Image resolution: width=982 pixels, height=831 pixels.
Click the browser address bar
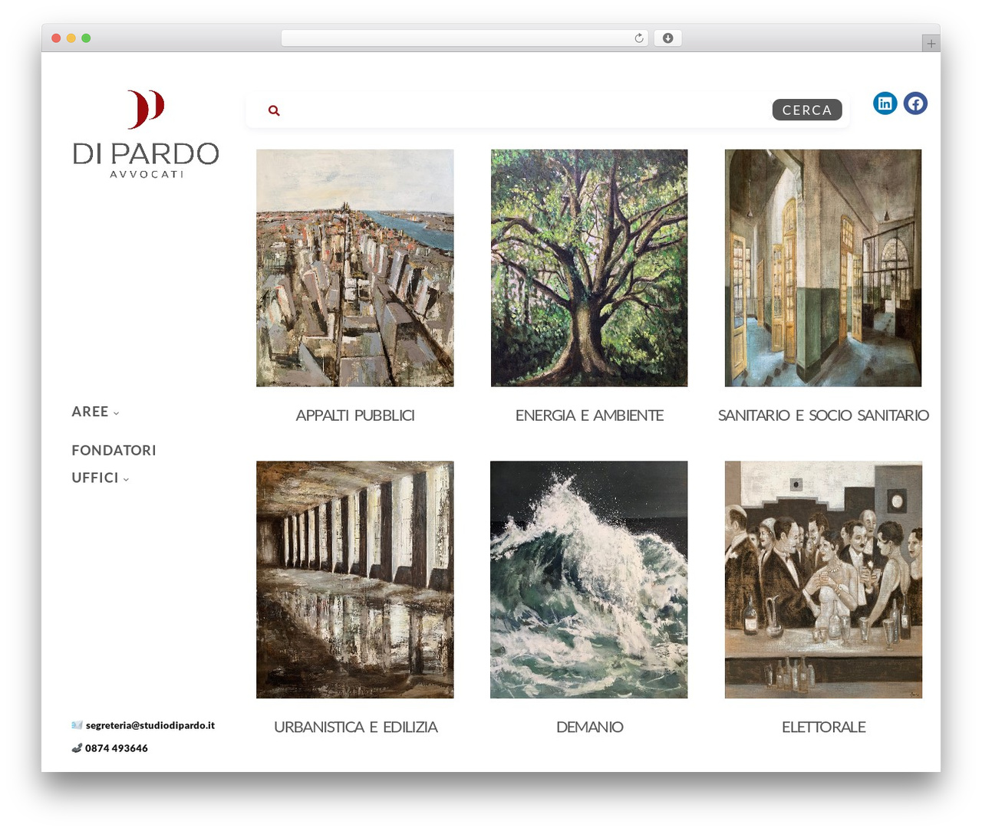(465, 38)
